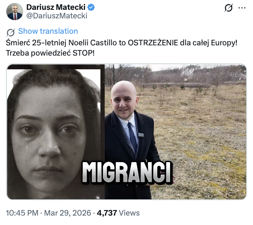Open the 4,737 Views count

pyautogui.click(x=118, y=213)
